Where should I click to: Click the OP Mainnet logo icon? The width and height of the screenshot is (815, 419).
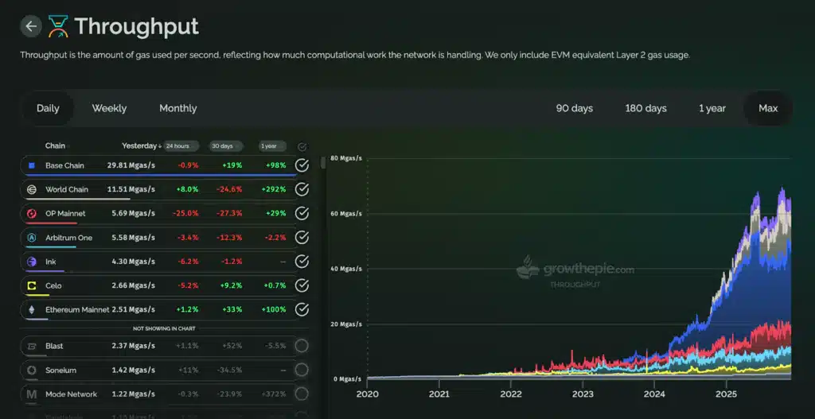click(x=32, y=213)
